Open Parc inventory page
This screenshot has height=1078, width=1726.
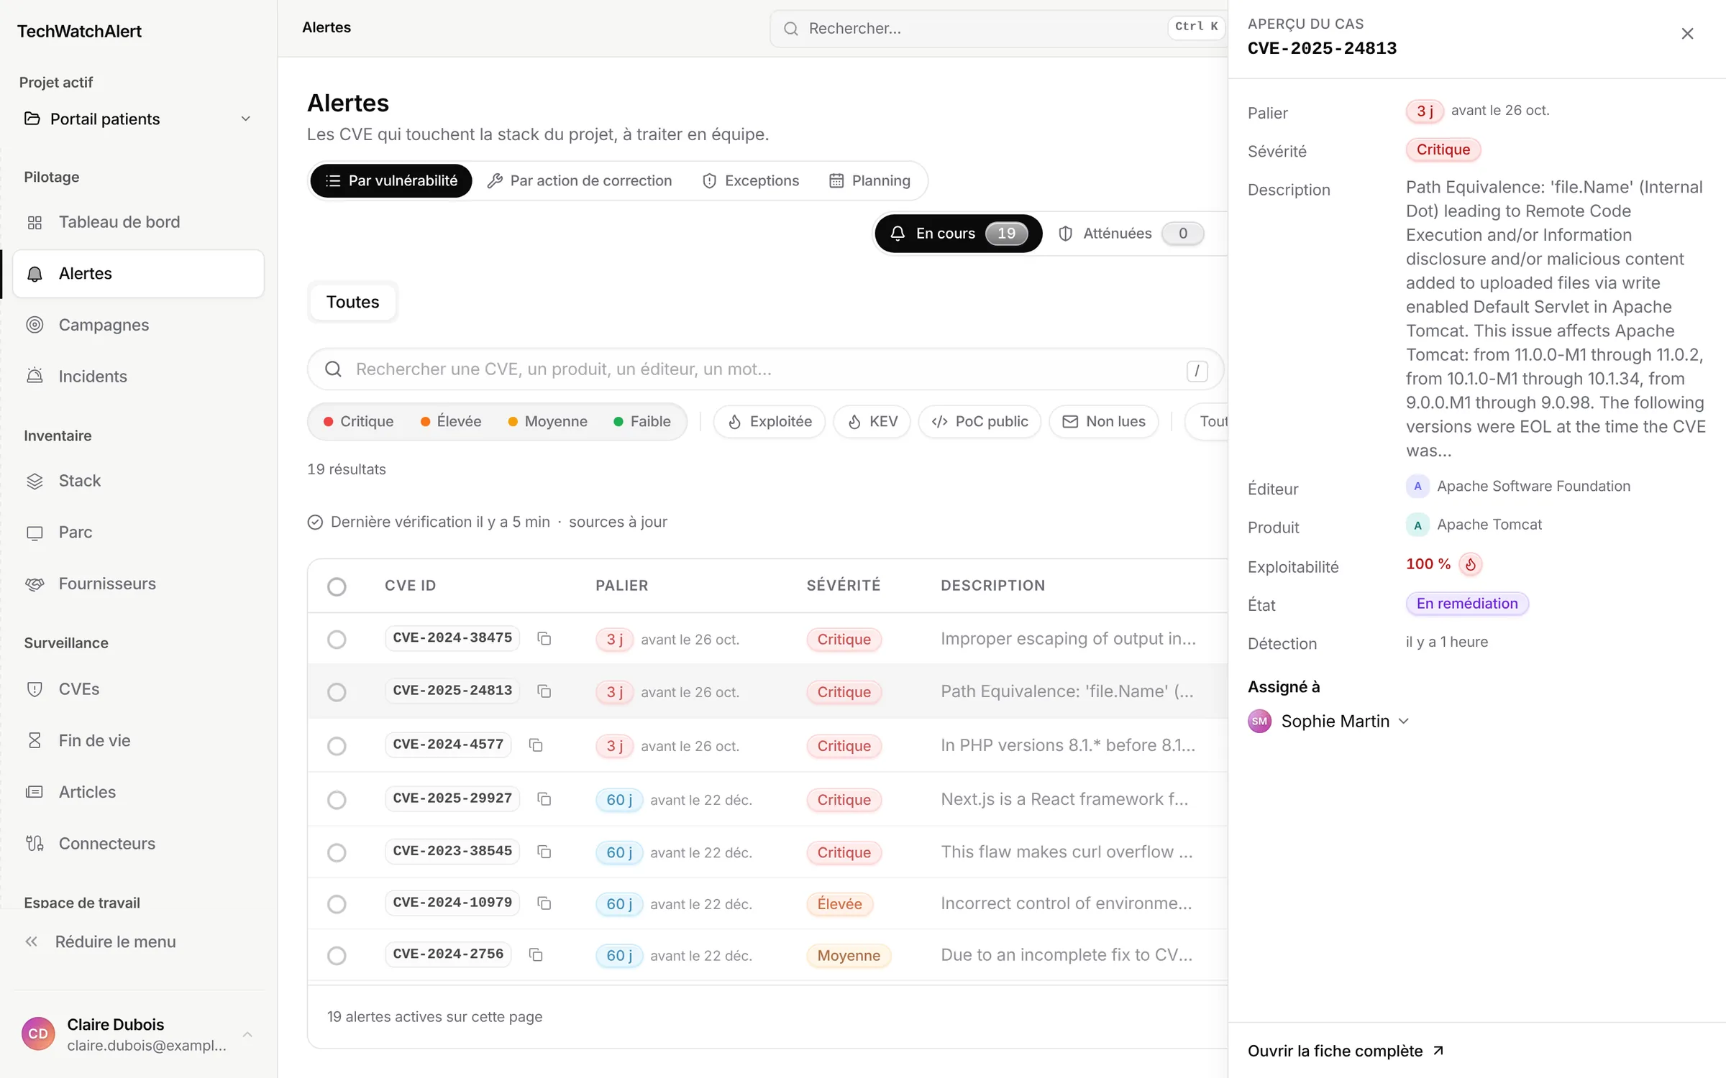coord(139,532)
